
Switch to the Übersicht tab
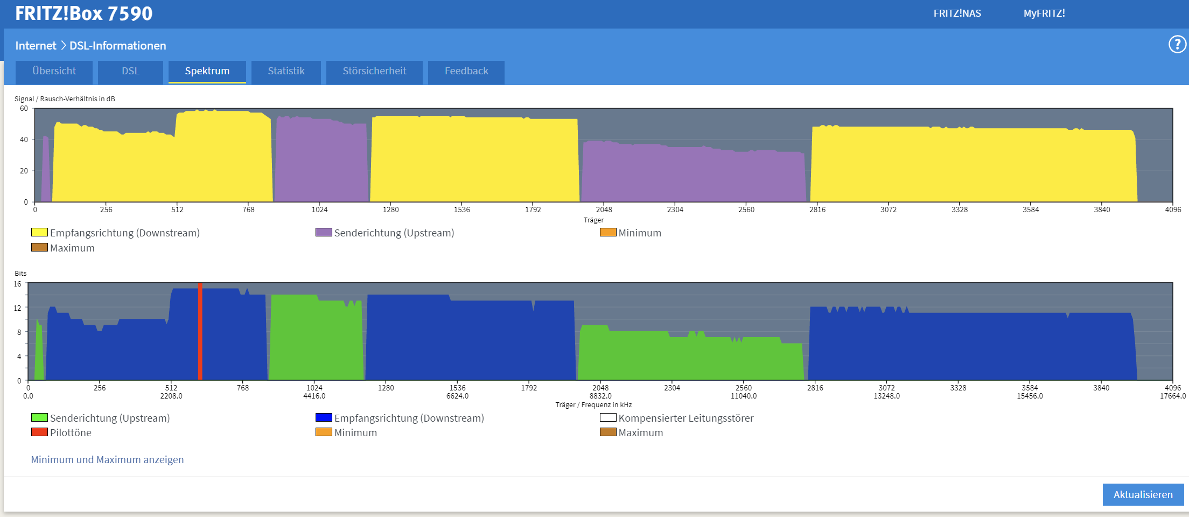54,72
